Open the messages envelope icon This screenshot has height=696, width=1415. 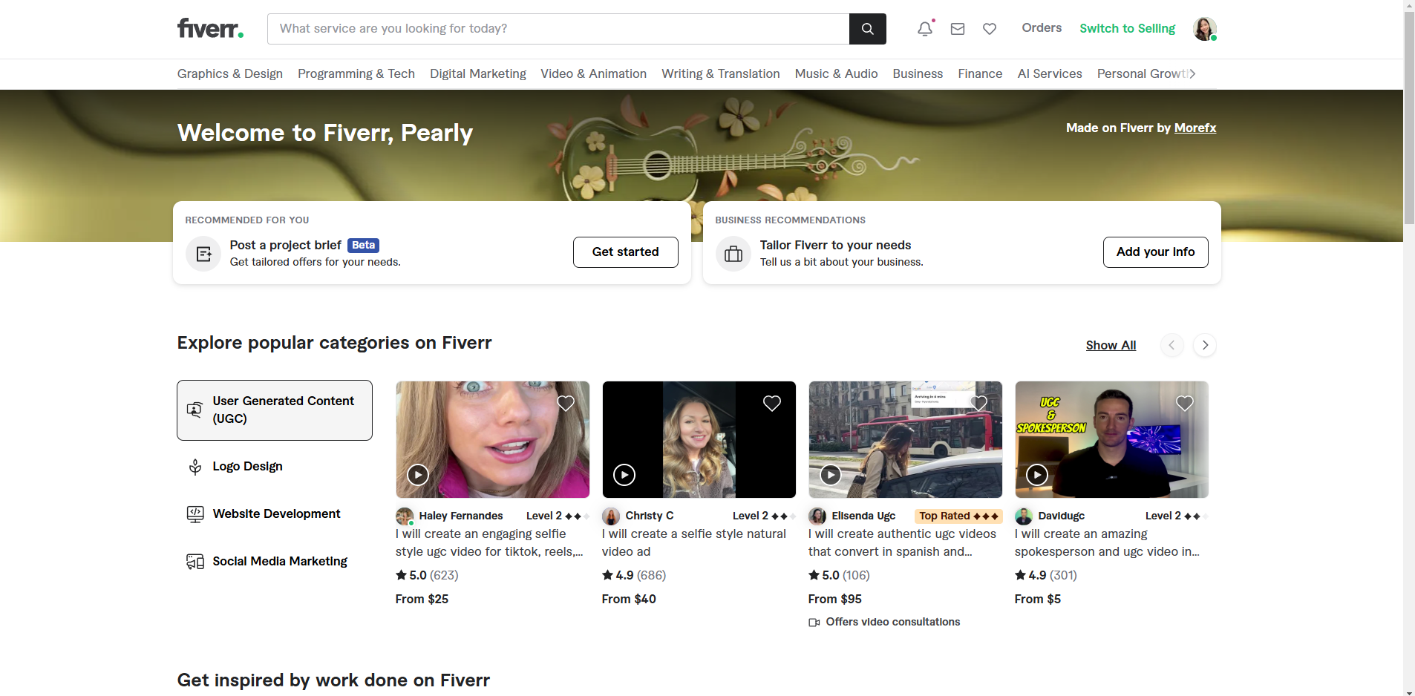[958, 29]
